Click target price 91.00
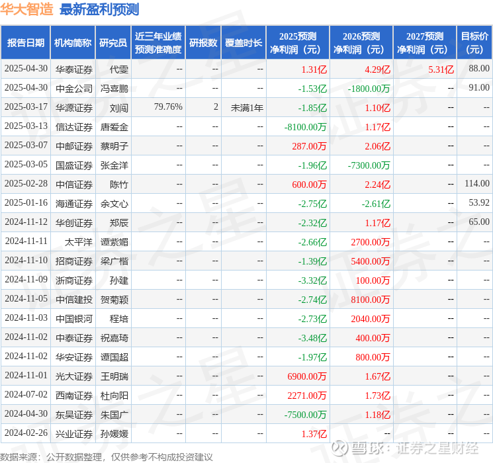 click(x=479, y=87)
